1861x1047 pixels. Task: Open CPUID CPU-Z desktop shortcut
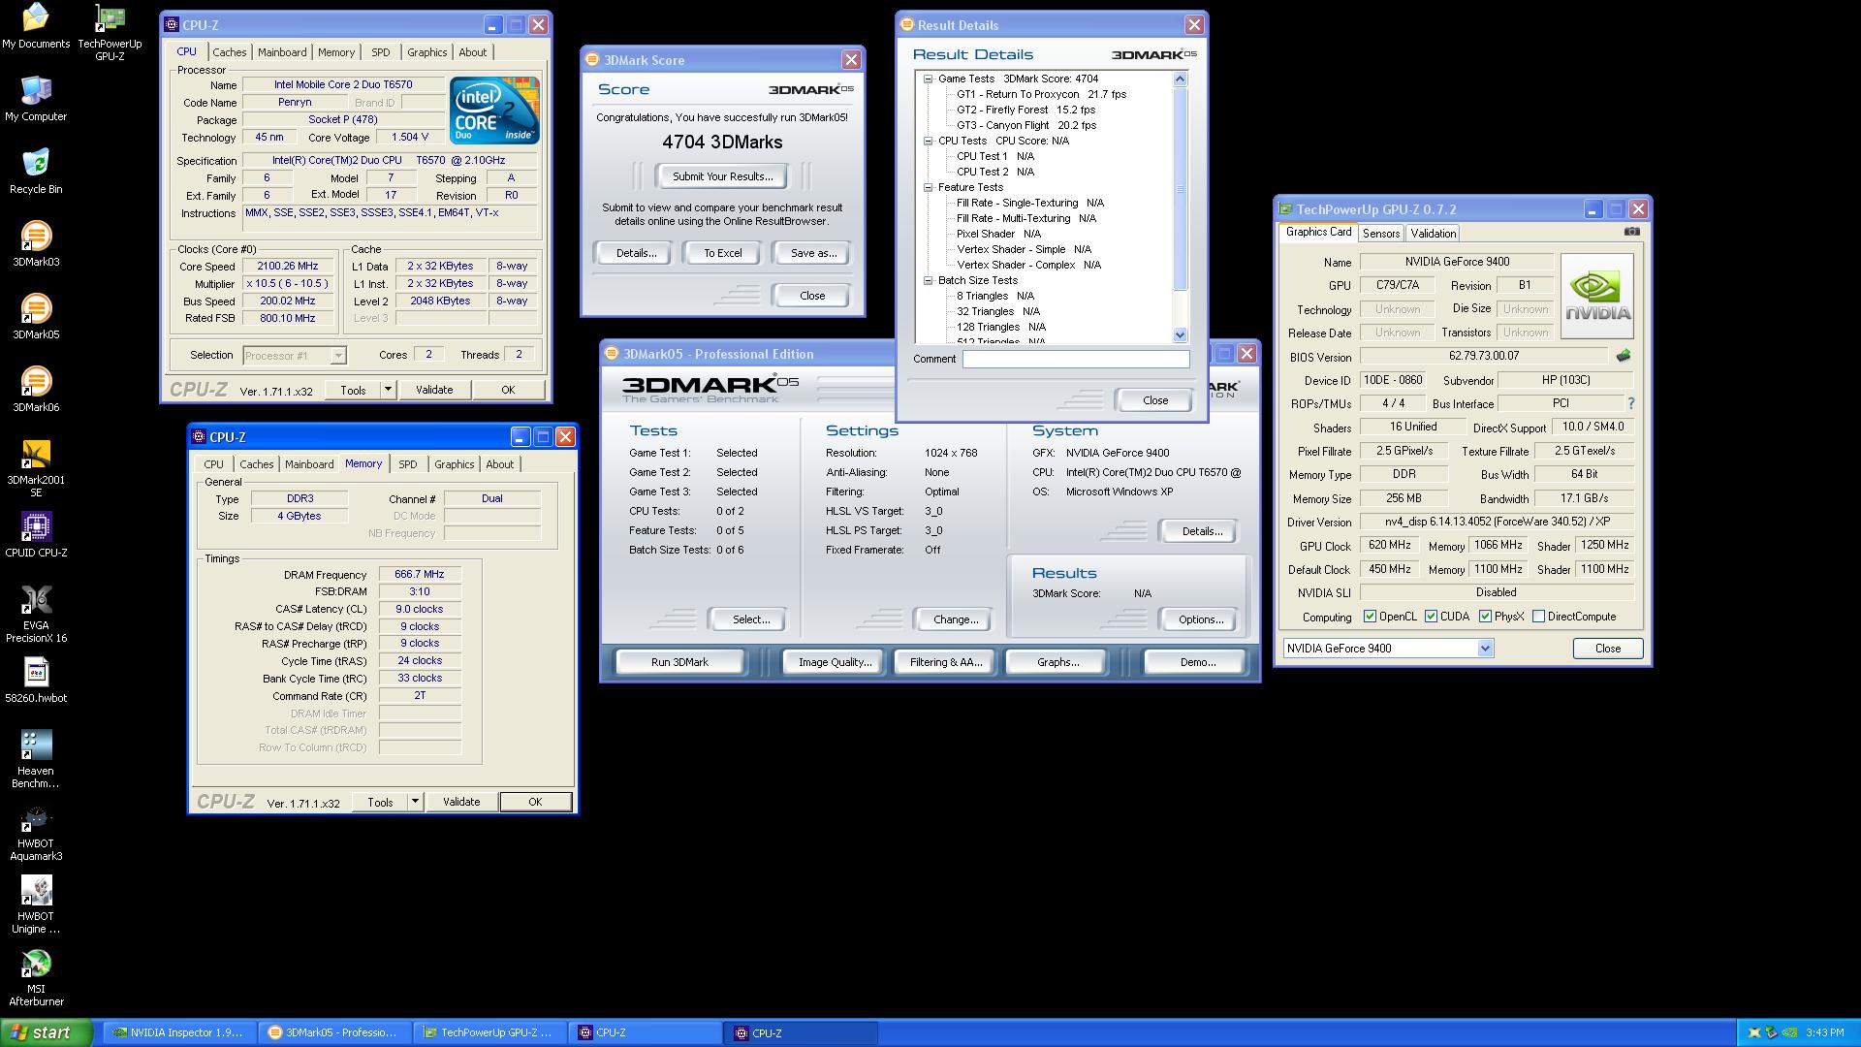click(x=36, y=535)
